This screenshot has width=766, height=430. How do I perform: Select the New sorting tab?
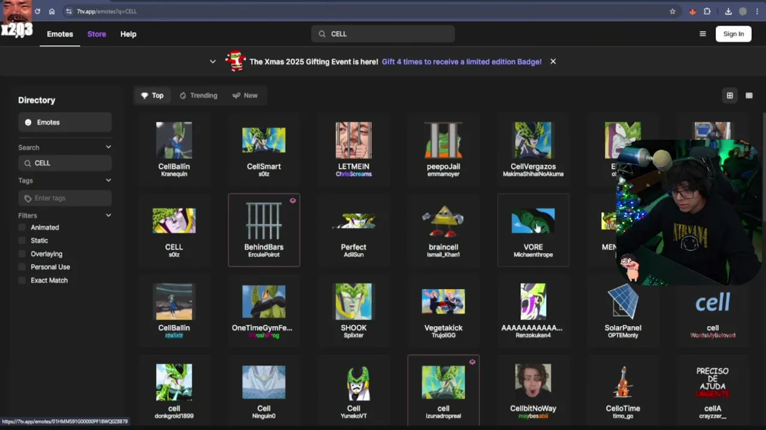point(245,96)
